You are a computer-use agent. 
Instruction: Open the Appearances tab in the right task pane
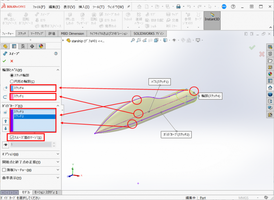pyautogui.click(x=270, y=74)
